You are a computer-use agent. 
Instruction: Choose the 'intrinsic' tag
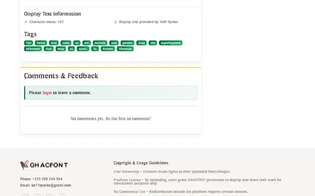click(x=100, y=43)
